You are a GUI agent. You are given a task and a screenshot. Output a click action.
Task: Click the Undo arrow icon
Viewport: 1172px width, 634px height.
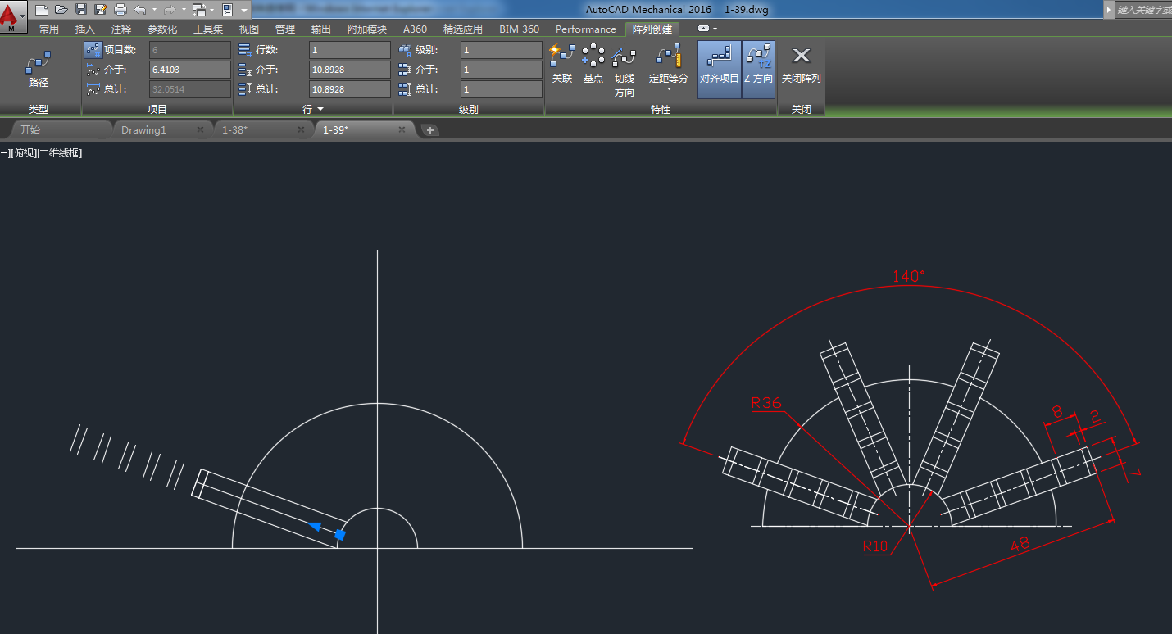tap(140, 9)
